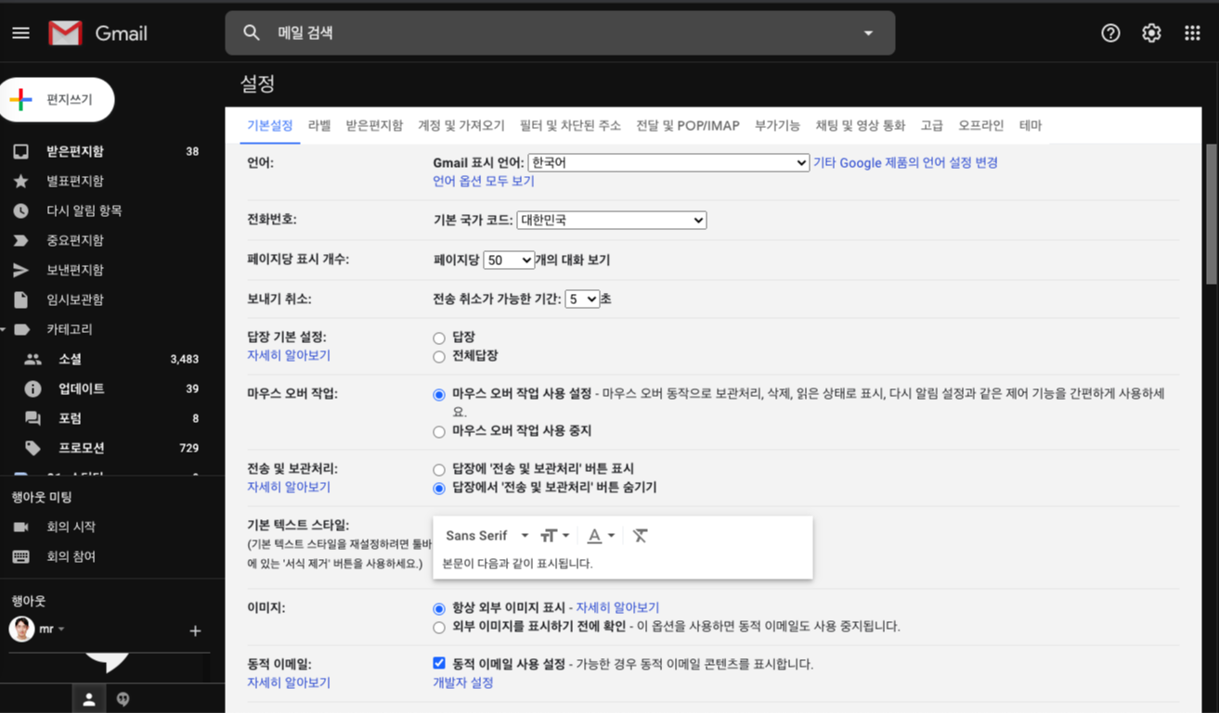Click the settings page vertical scrollbar
The width and height of the screenshot is (1219, 713).
[1212, 214]
